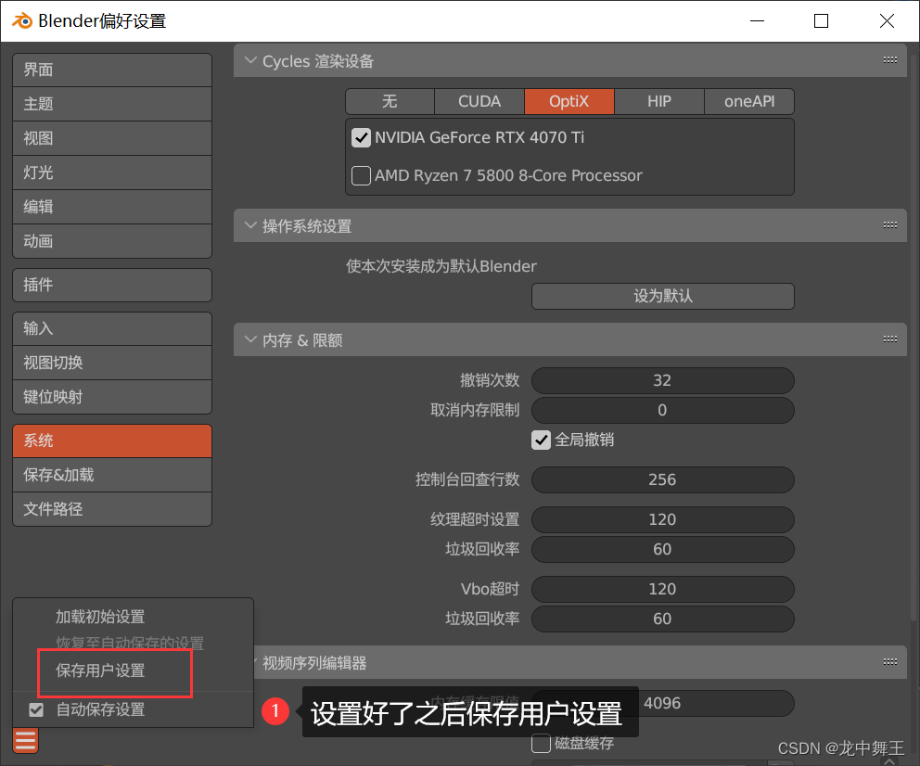Screen dimensions: 920x766
Task: Grab the operating system settings panel drag handle
Action: (890, 224)
